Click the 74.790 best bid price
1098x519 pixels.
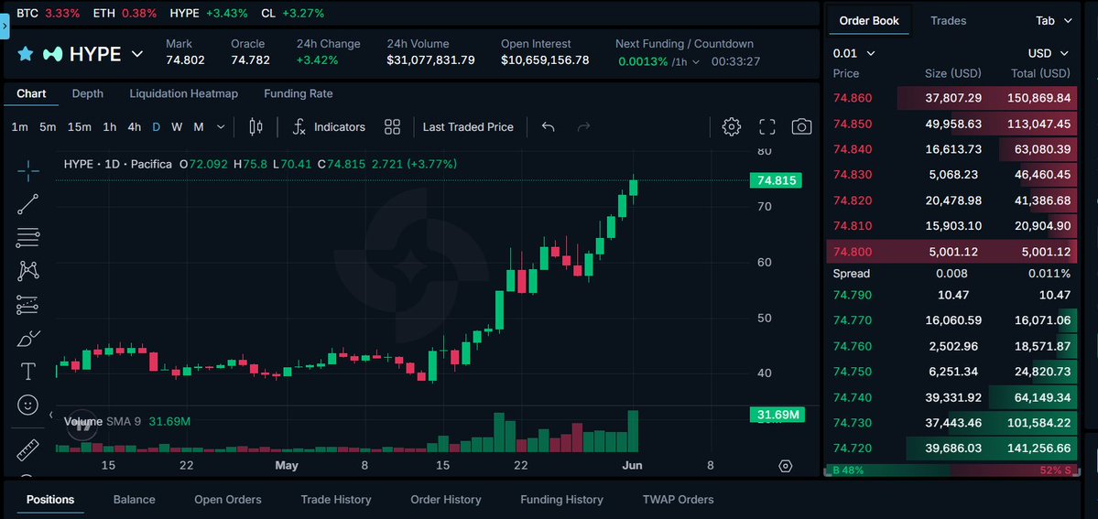(x=853, y=295)
